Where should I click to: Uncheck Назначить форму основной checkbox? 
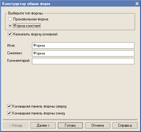(x=10, y=34)
